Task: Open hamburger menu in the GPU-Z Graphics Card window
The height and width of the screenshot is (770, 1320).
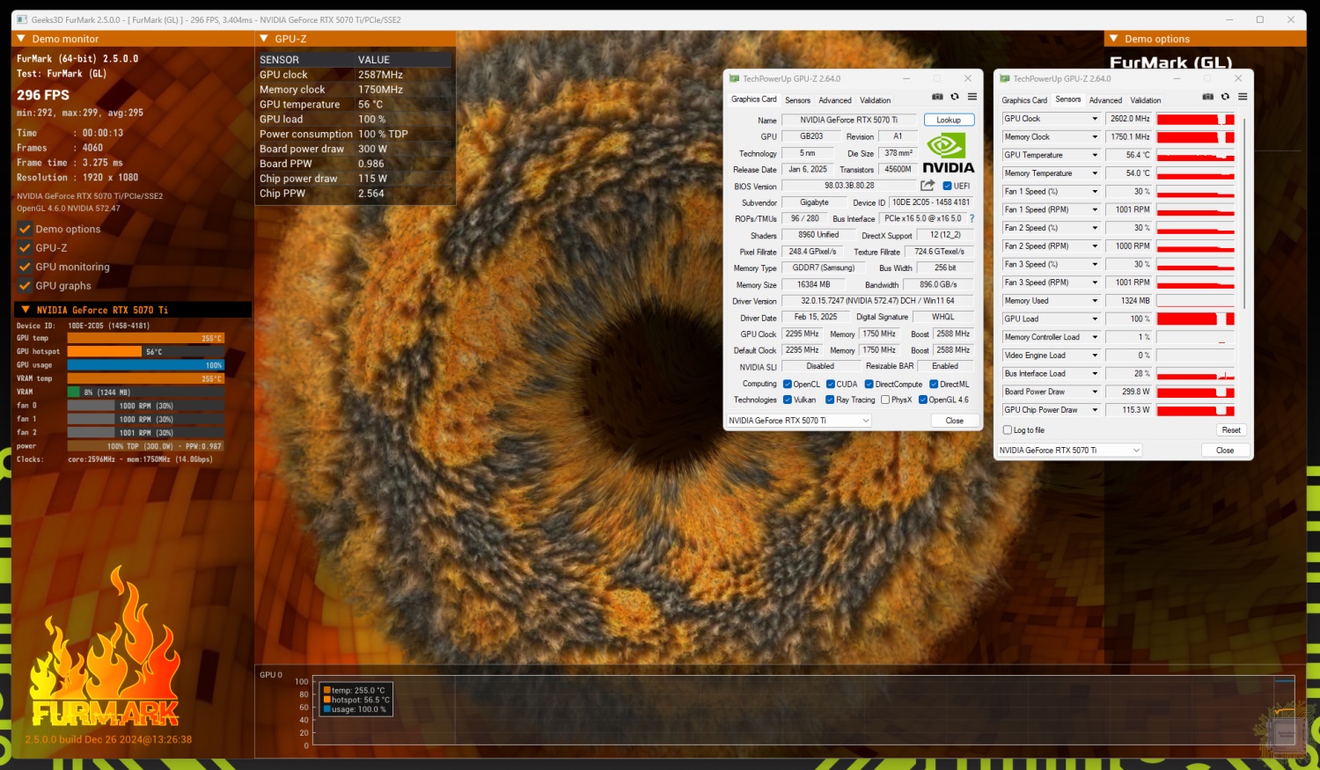Action: tap(972, 97)
